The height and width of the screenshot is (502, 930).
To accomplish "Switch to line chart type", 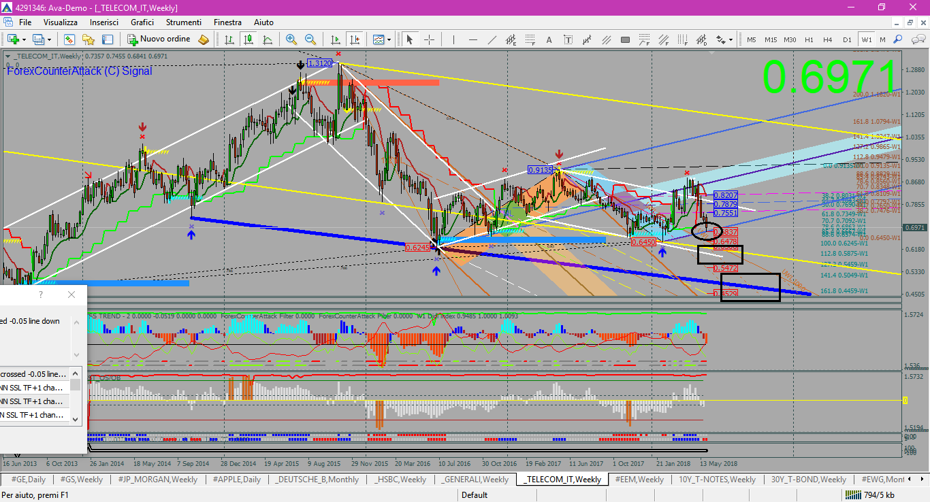I will [x=268, y=39].
